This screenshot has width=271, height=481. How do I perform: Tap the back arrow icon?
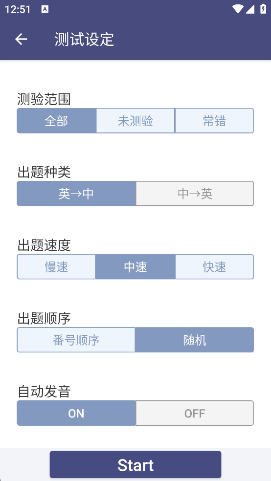21,39
